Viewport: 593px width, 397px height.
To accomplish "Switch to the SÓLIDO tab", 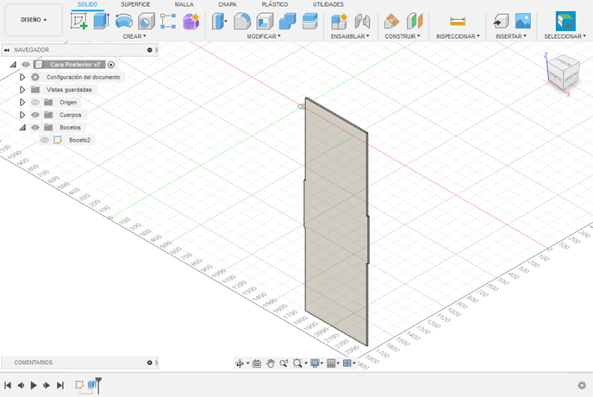I will 87,4.
